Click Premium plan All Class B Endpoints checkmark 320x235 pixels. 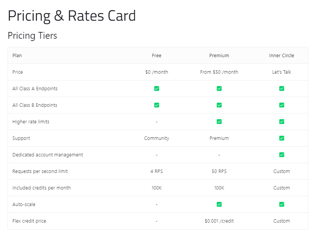tap(219, 105)
